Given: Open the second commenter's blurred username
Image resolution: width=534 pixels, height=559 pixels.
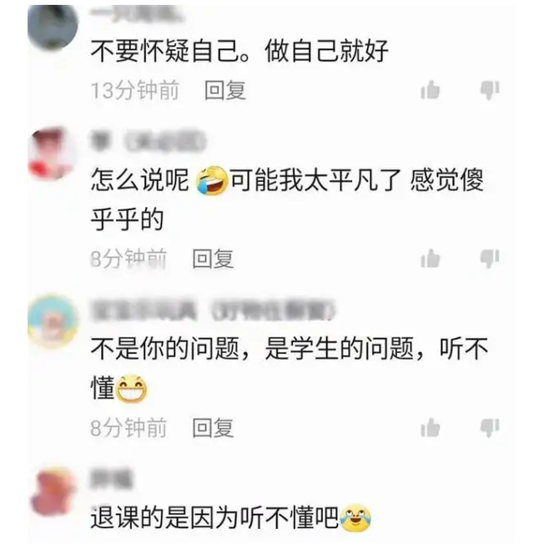Looking at the screenshot, I should tap(148, 141).
